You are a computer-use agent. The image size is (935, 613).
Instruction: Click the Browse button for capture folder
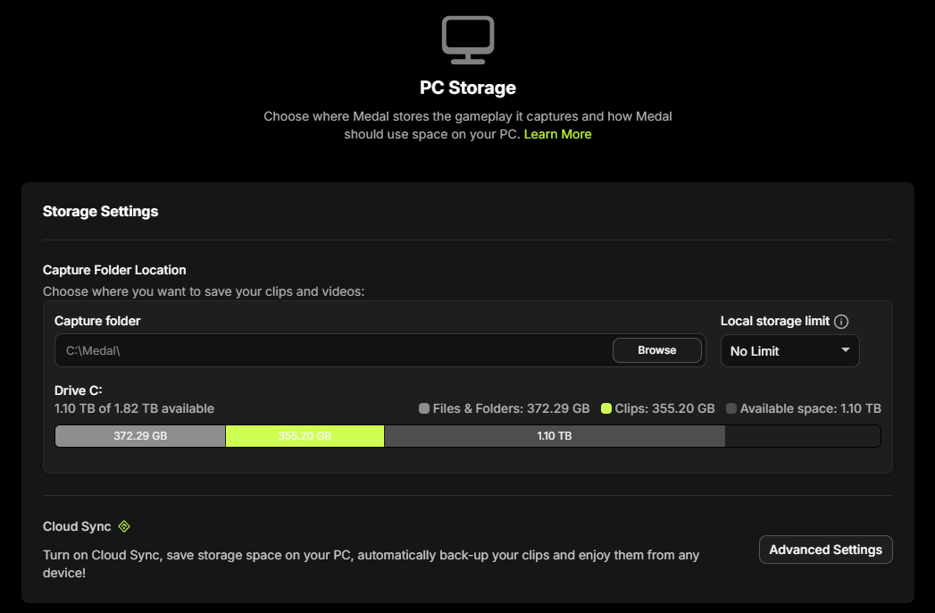[x=656, y=350]
